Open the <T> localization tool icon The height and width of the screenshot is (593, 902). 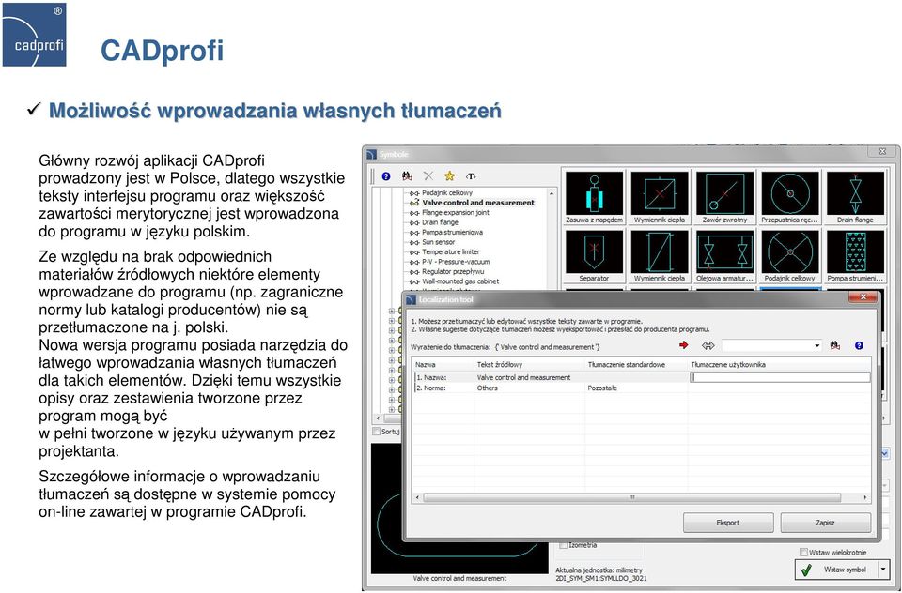(x=471, y=176)
